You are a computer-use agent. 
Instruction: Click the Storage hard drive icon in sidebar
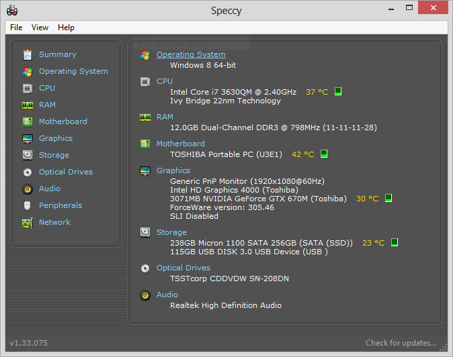pos(28,155)
